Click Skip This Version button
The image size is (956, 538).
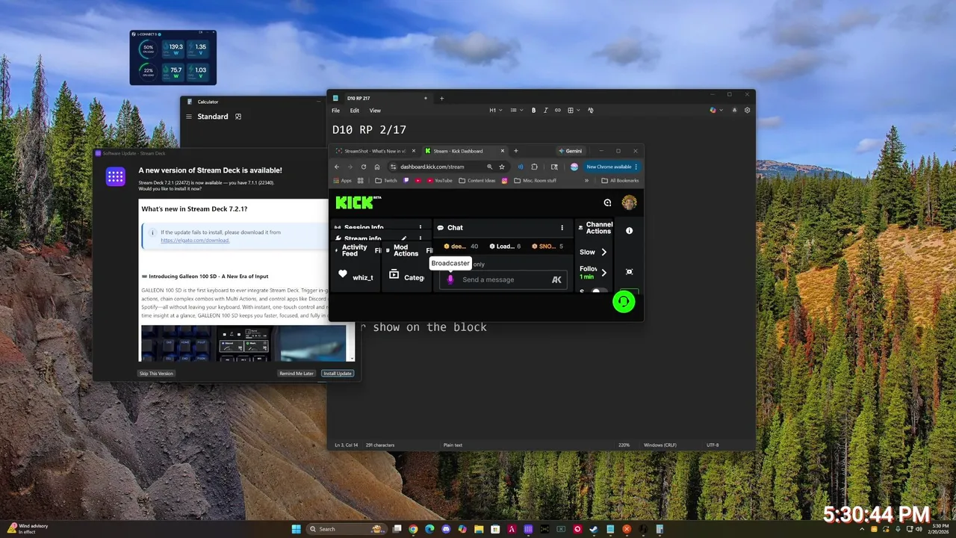click(x=156, y=374)
